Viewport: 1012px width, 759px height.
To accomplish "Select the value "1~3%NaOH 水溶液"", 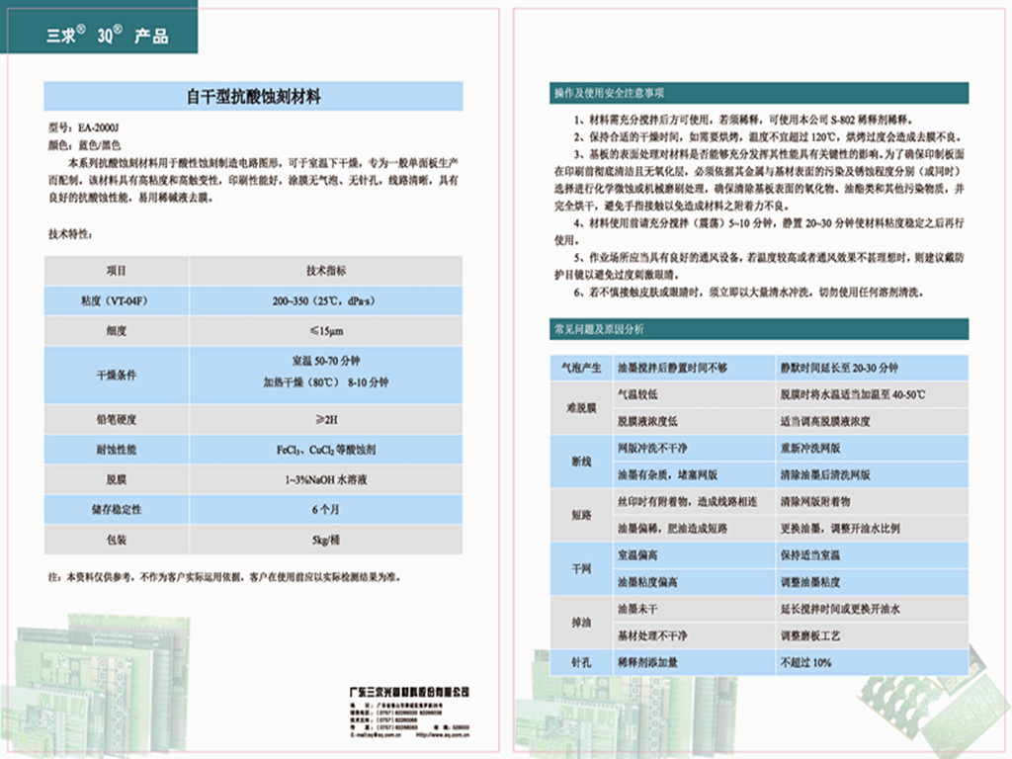I will click(x=326, y=479).
